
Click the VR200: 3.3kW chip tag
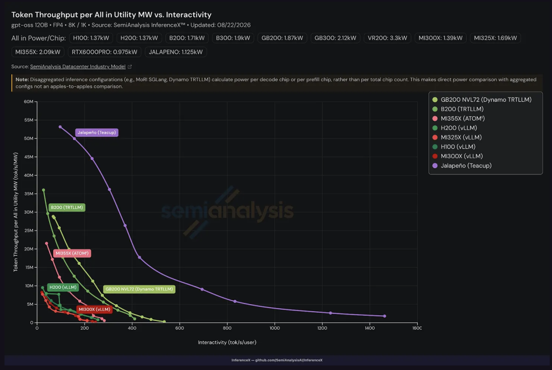coord(387,38)
